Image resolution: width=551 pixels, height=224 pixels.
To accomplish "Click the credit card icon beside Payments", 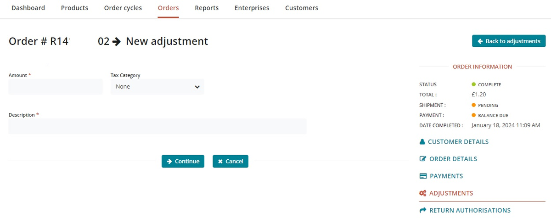I will click(x=423, y=176).
